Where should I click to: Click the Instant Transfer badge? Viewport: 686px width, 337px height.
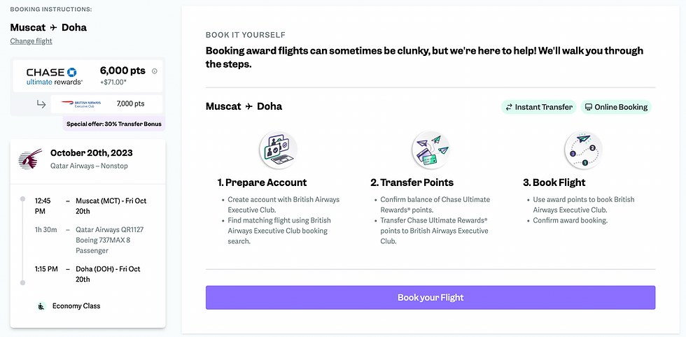[538, 107]
